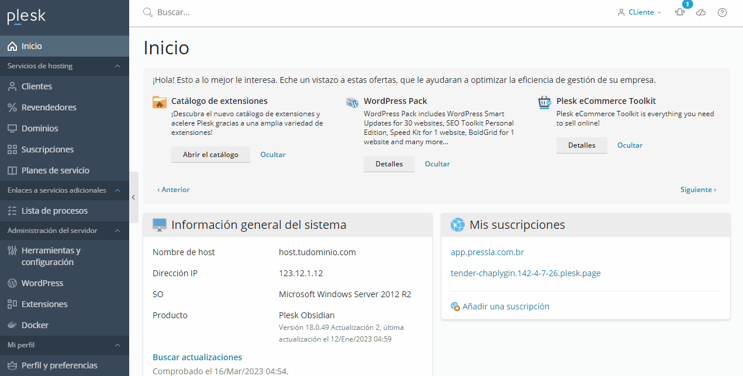Image resolution: width=743 pixels, height=376 pixels.
Task: Click Detalles under Plesk eCommerce Toolkit
Action: tap(582, 145)
